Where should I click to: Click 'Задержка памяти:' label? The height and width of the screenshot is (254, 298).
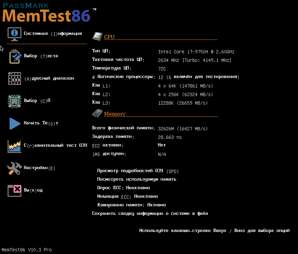(113, 137)
